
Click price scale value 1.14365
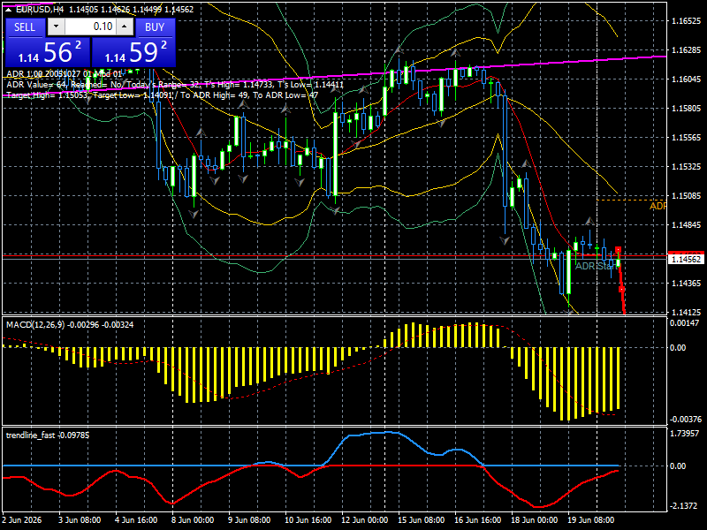pyautogui.click(x=687, y=283)
